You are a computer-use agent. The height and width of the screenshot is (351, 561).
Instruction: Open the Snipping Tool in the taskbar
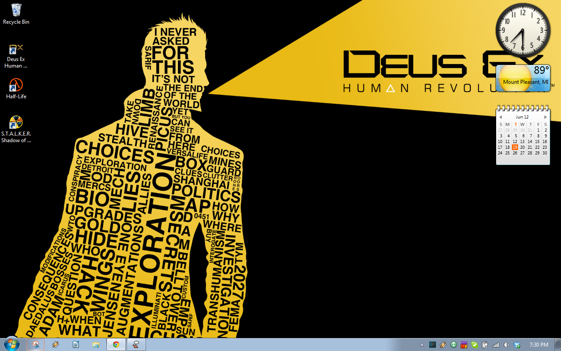[x=36, y=344]
